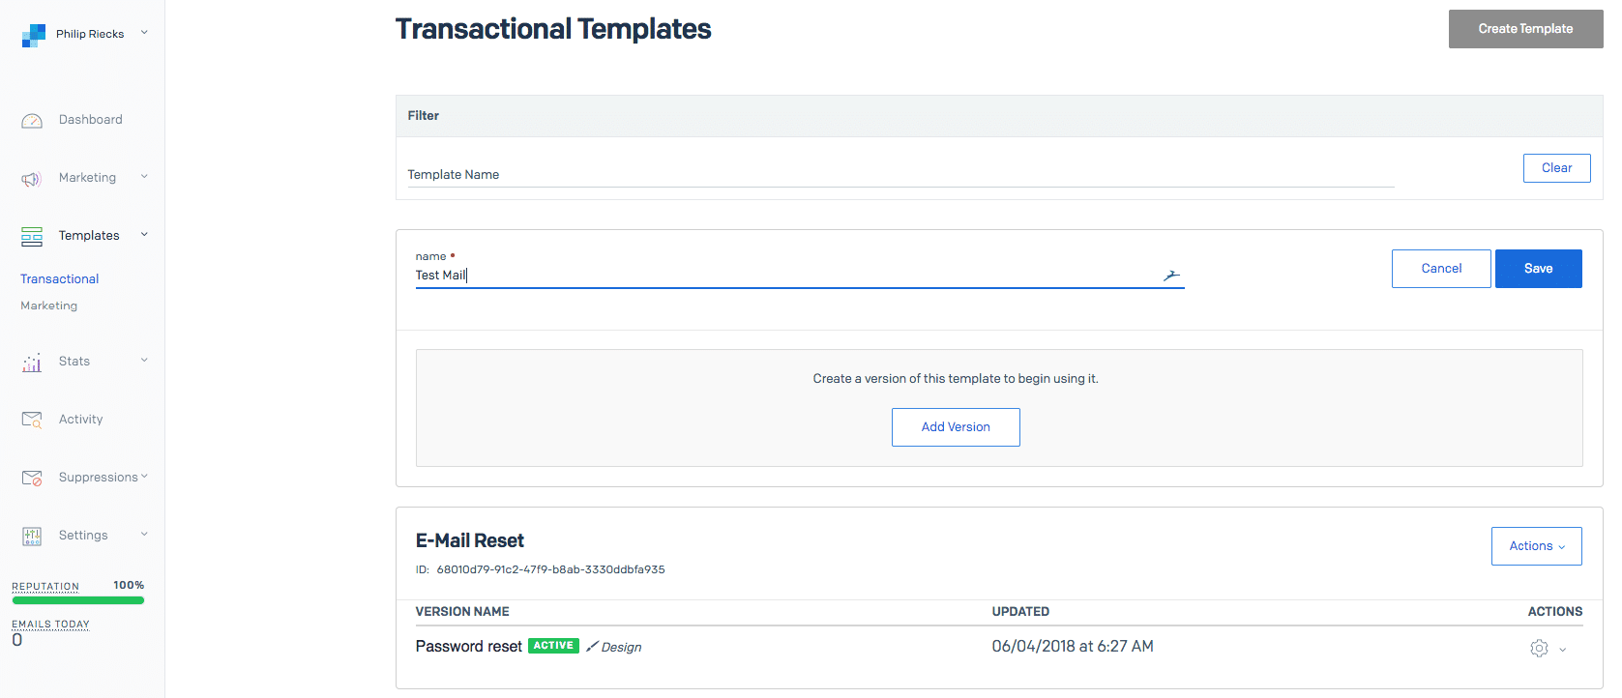Expand the Settings menu chevron
This screenshot has width=1622, height=698.
(x=144, y=534)
